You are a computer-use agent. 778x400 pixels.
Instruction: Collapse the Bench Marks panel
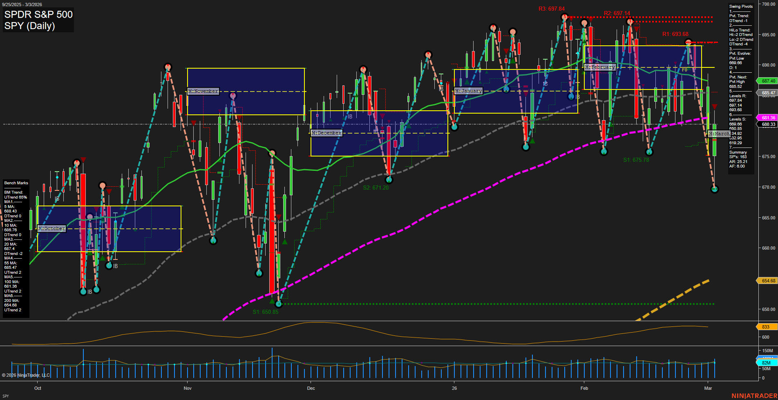15,183
